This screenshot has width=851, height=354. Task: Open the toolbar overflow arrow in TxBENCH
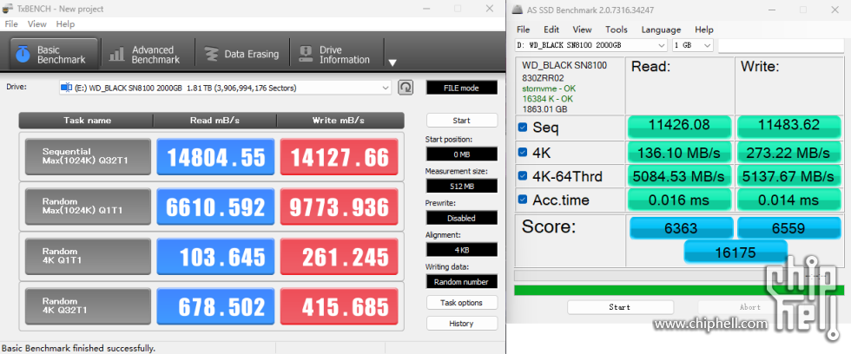pyautogui.click(x=393, y=62)
